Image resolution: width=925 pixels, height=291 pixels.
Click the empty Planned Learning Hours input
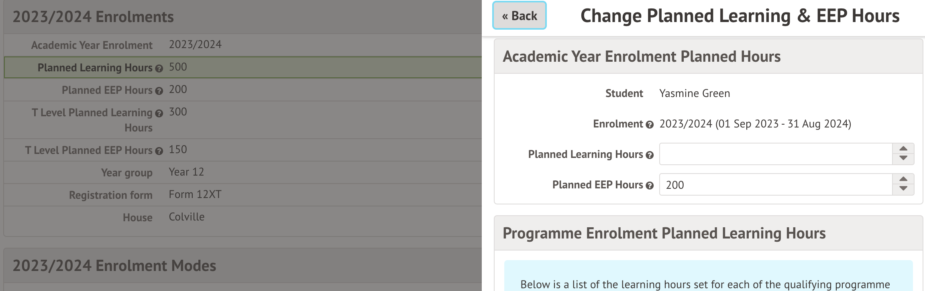tap(776, 154)
